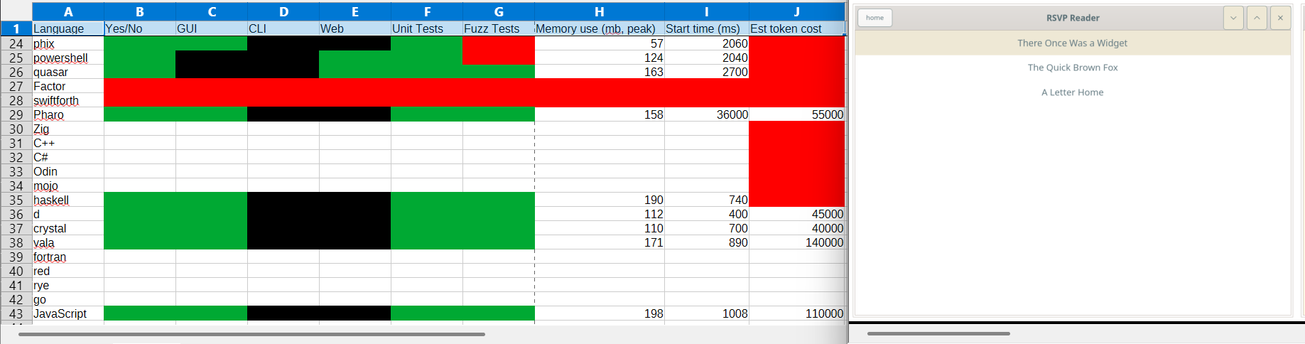Click the memory value 163 cell

tap(600, 72)
